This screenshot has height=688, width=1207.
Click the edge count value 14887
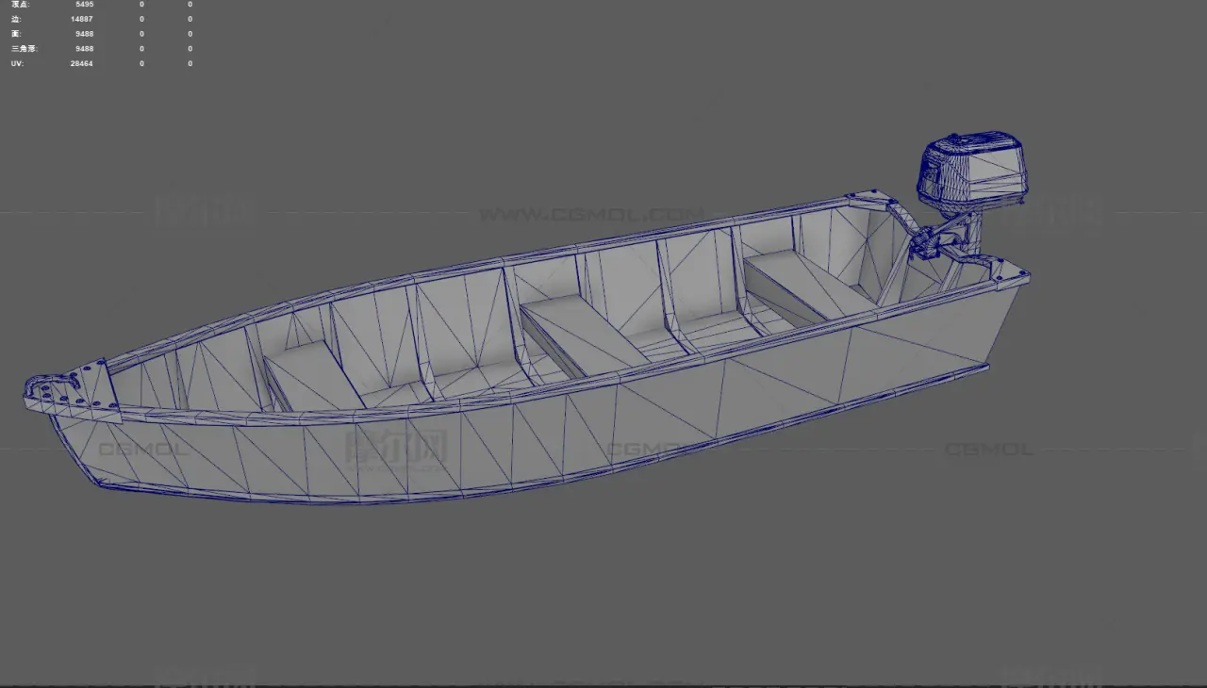click(81, 19)
